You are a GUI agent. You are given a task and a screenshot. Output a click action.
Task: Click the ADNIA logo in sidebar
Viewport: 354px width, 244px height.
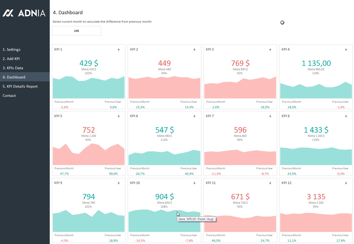24,13
